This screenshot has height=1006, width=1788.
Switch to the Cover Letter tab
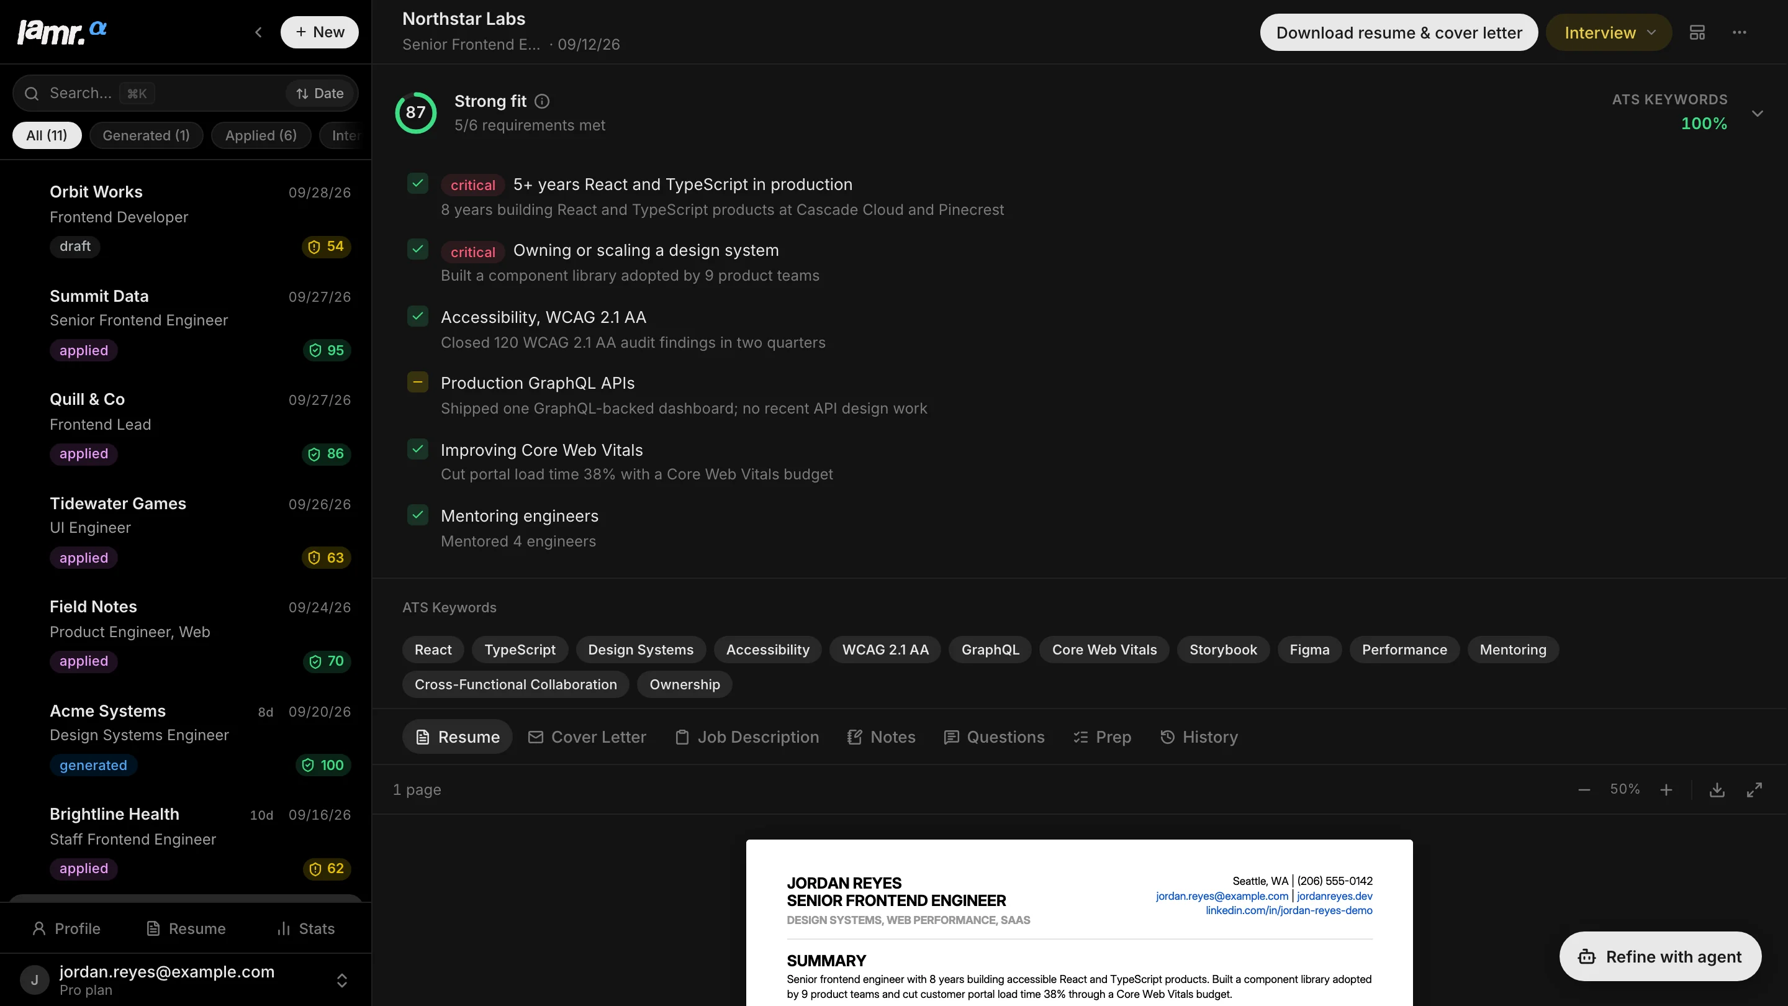[x=587, y=737]
